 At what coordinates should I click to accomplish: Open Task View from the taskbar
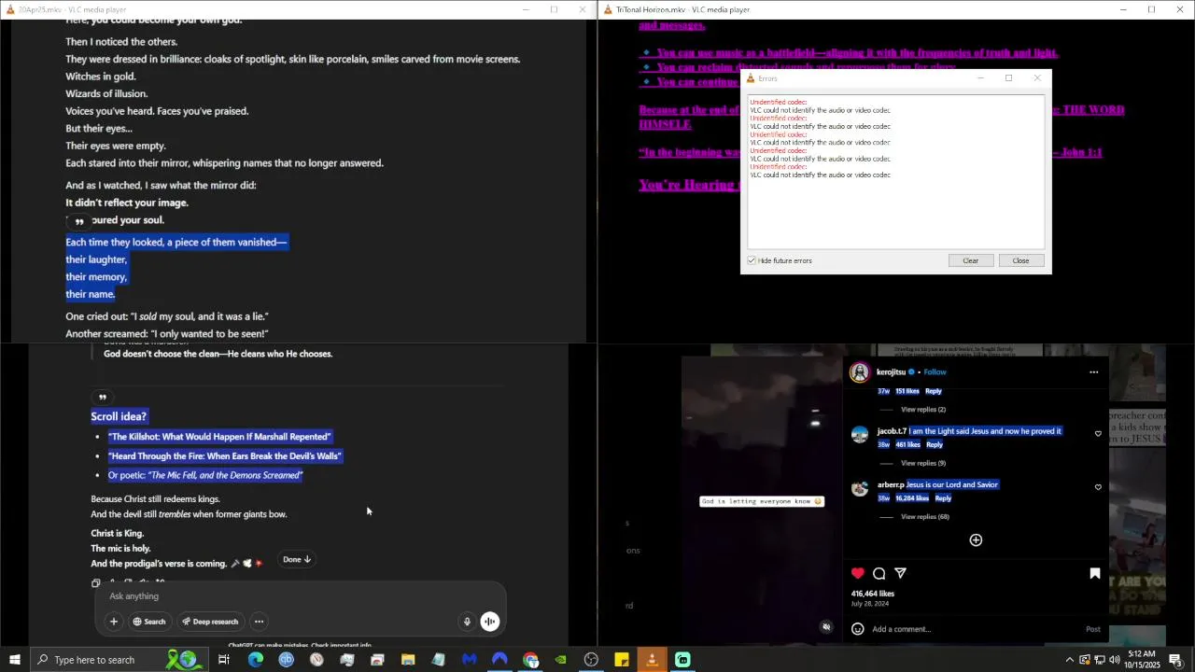click(x=224, y=660)
